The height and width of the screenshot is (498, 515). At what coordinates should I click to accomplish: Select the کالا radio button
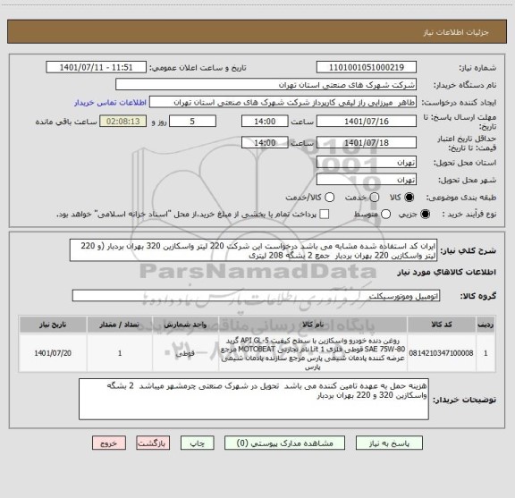point(409,197)
